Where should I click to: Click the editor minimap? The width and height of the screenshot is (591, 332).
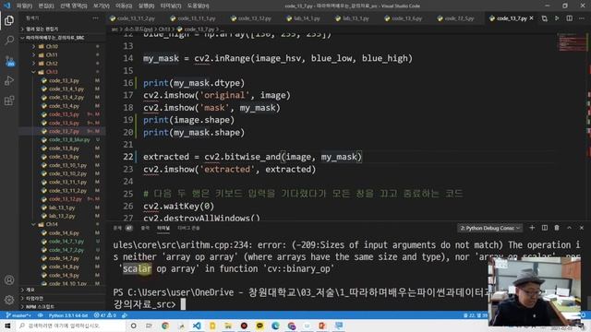tap(572, 41)
